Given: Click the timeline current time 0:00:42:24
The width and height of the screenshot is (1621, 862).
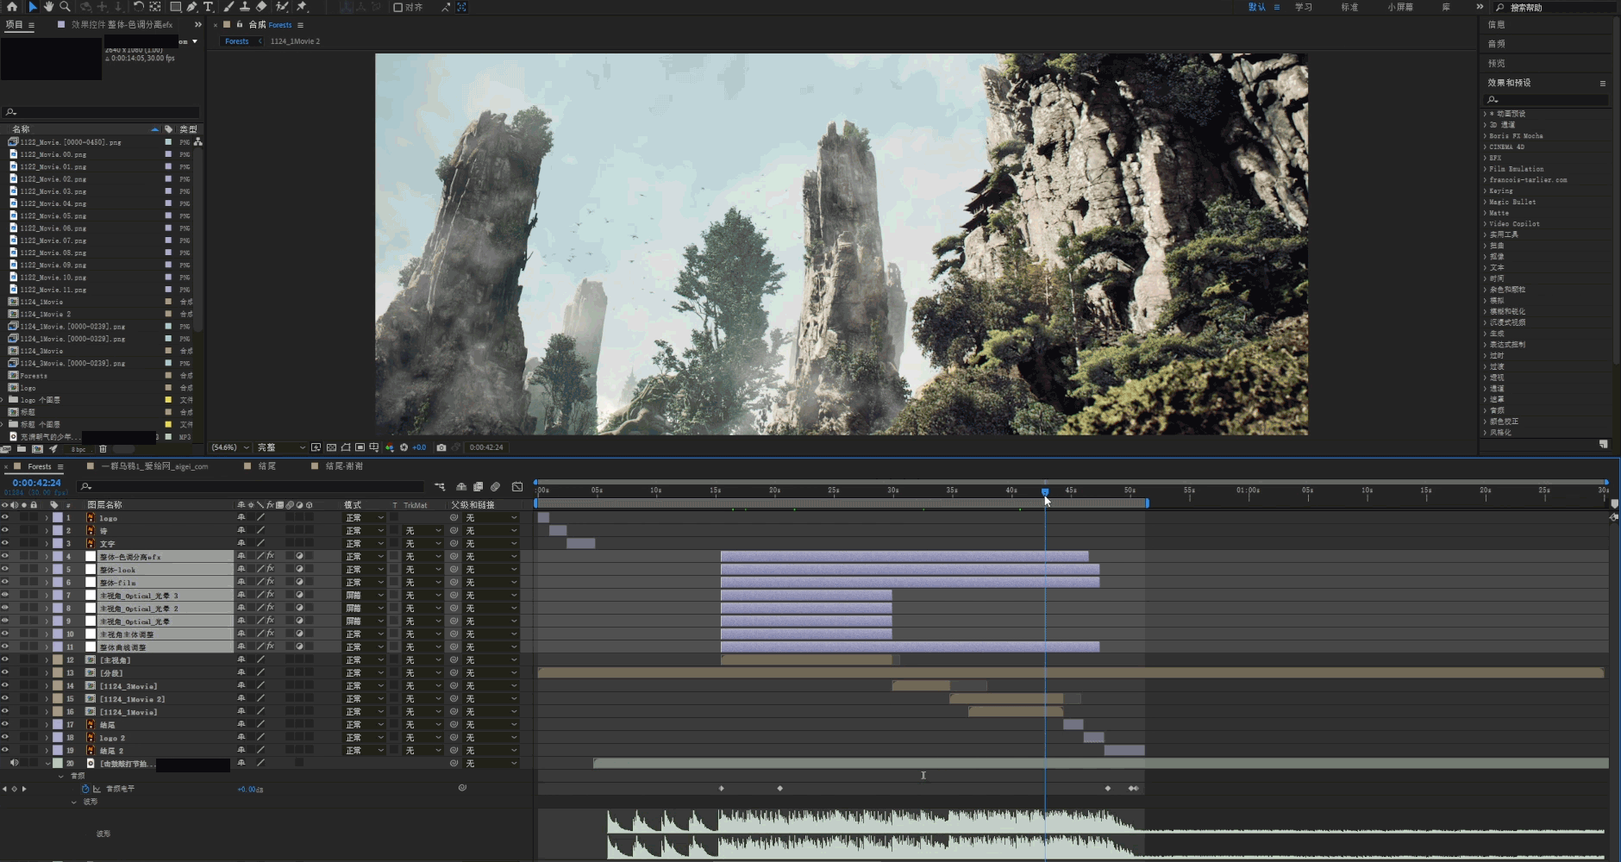Looking at the screenshot, I should tap(37, 483).
